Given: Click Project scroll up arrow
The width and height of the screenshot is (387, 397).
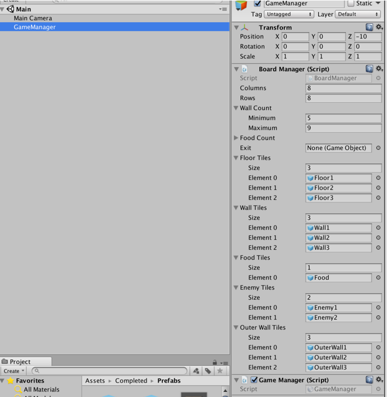Looking at the screenshot, I should click(x=225, y=391).
